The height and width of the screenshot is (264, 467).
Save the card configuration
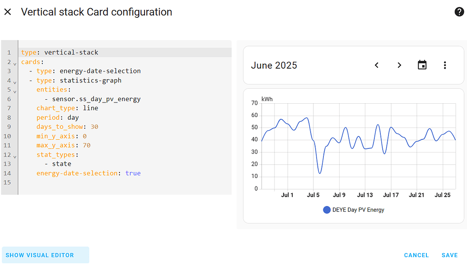click(x=450, y=255)
